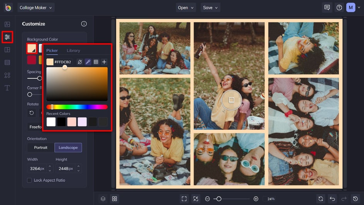Open the color grid palette icon
The image size is (364, 205).
tap(96, 62)
